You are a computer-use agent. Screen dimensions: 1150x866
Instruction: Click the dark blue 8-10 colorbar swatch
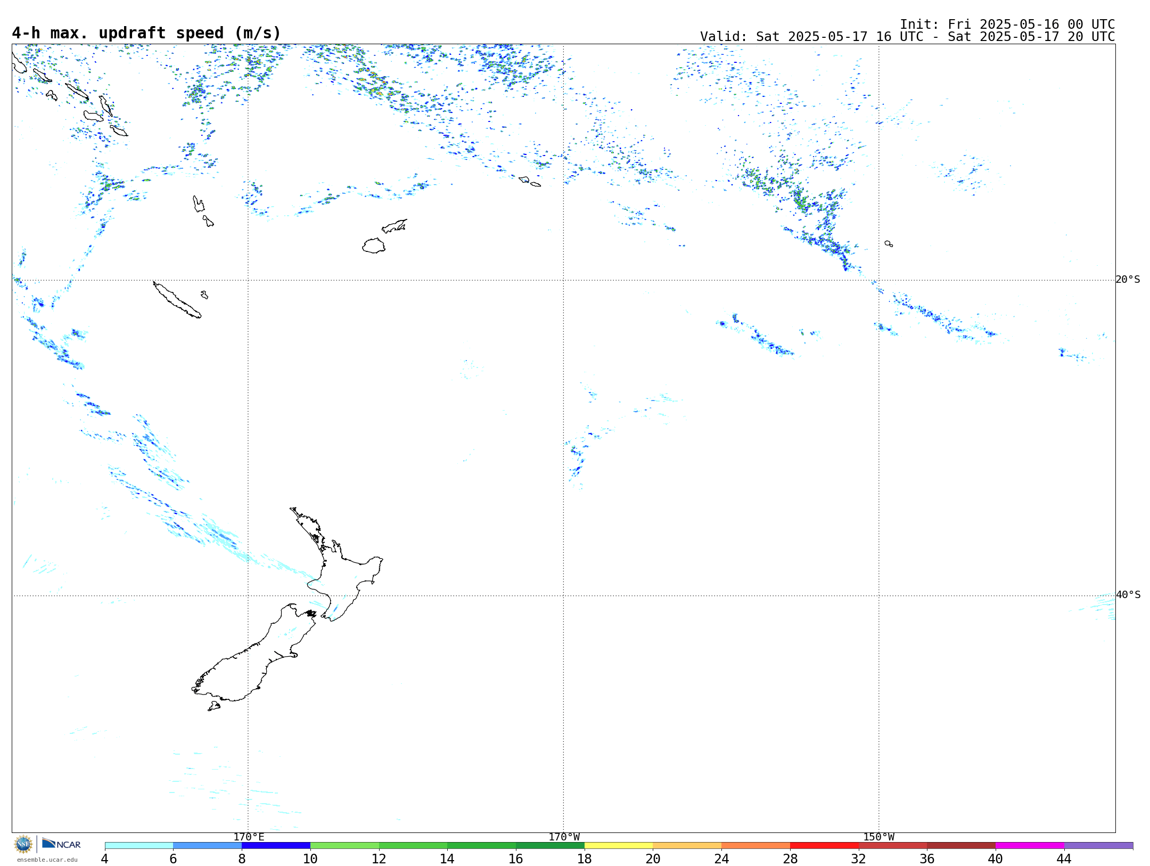pyautogui.click(x=276, y=846)
